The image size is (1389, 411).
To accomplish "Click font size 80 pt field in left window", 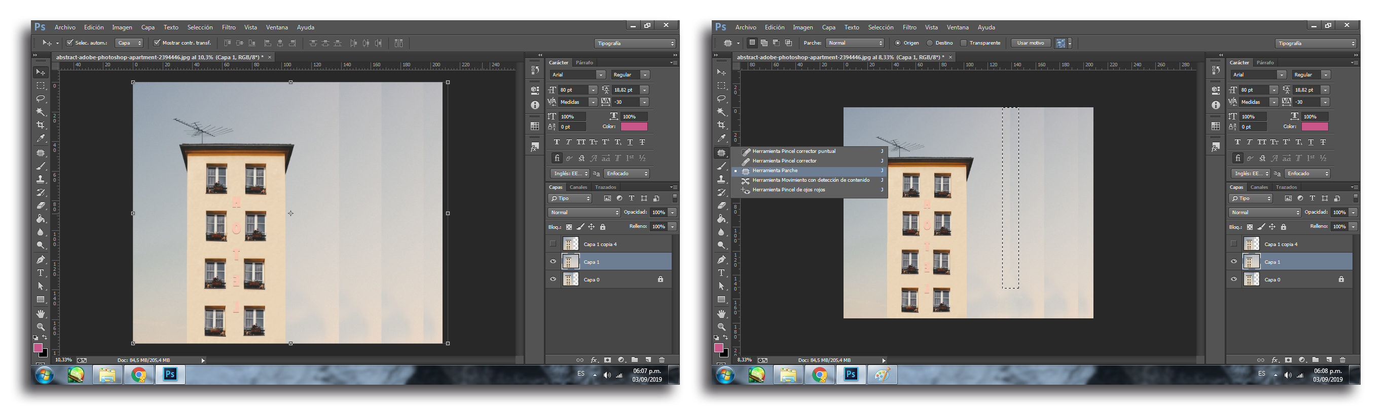I will point(573,90).
